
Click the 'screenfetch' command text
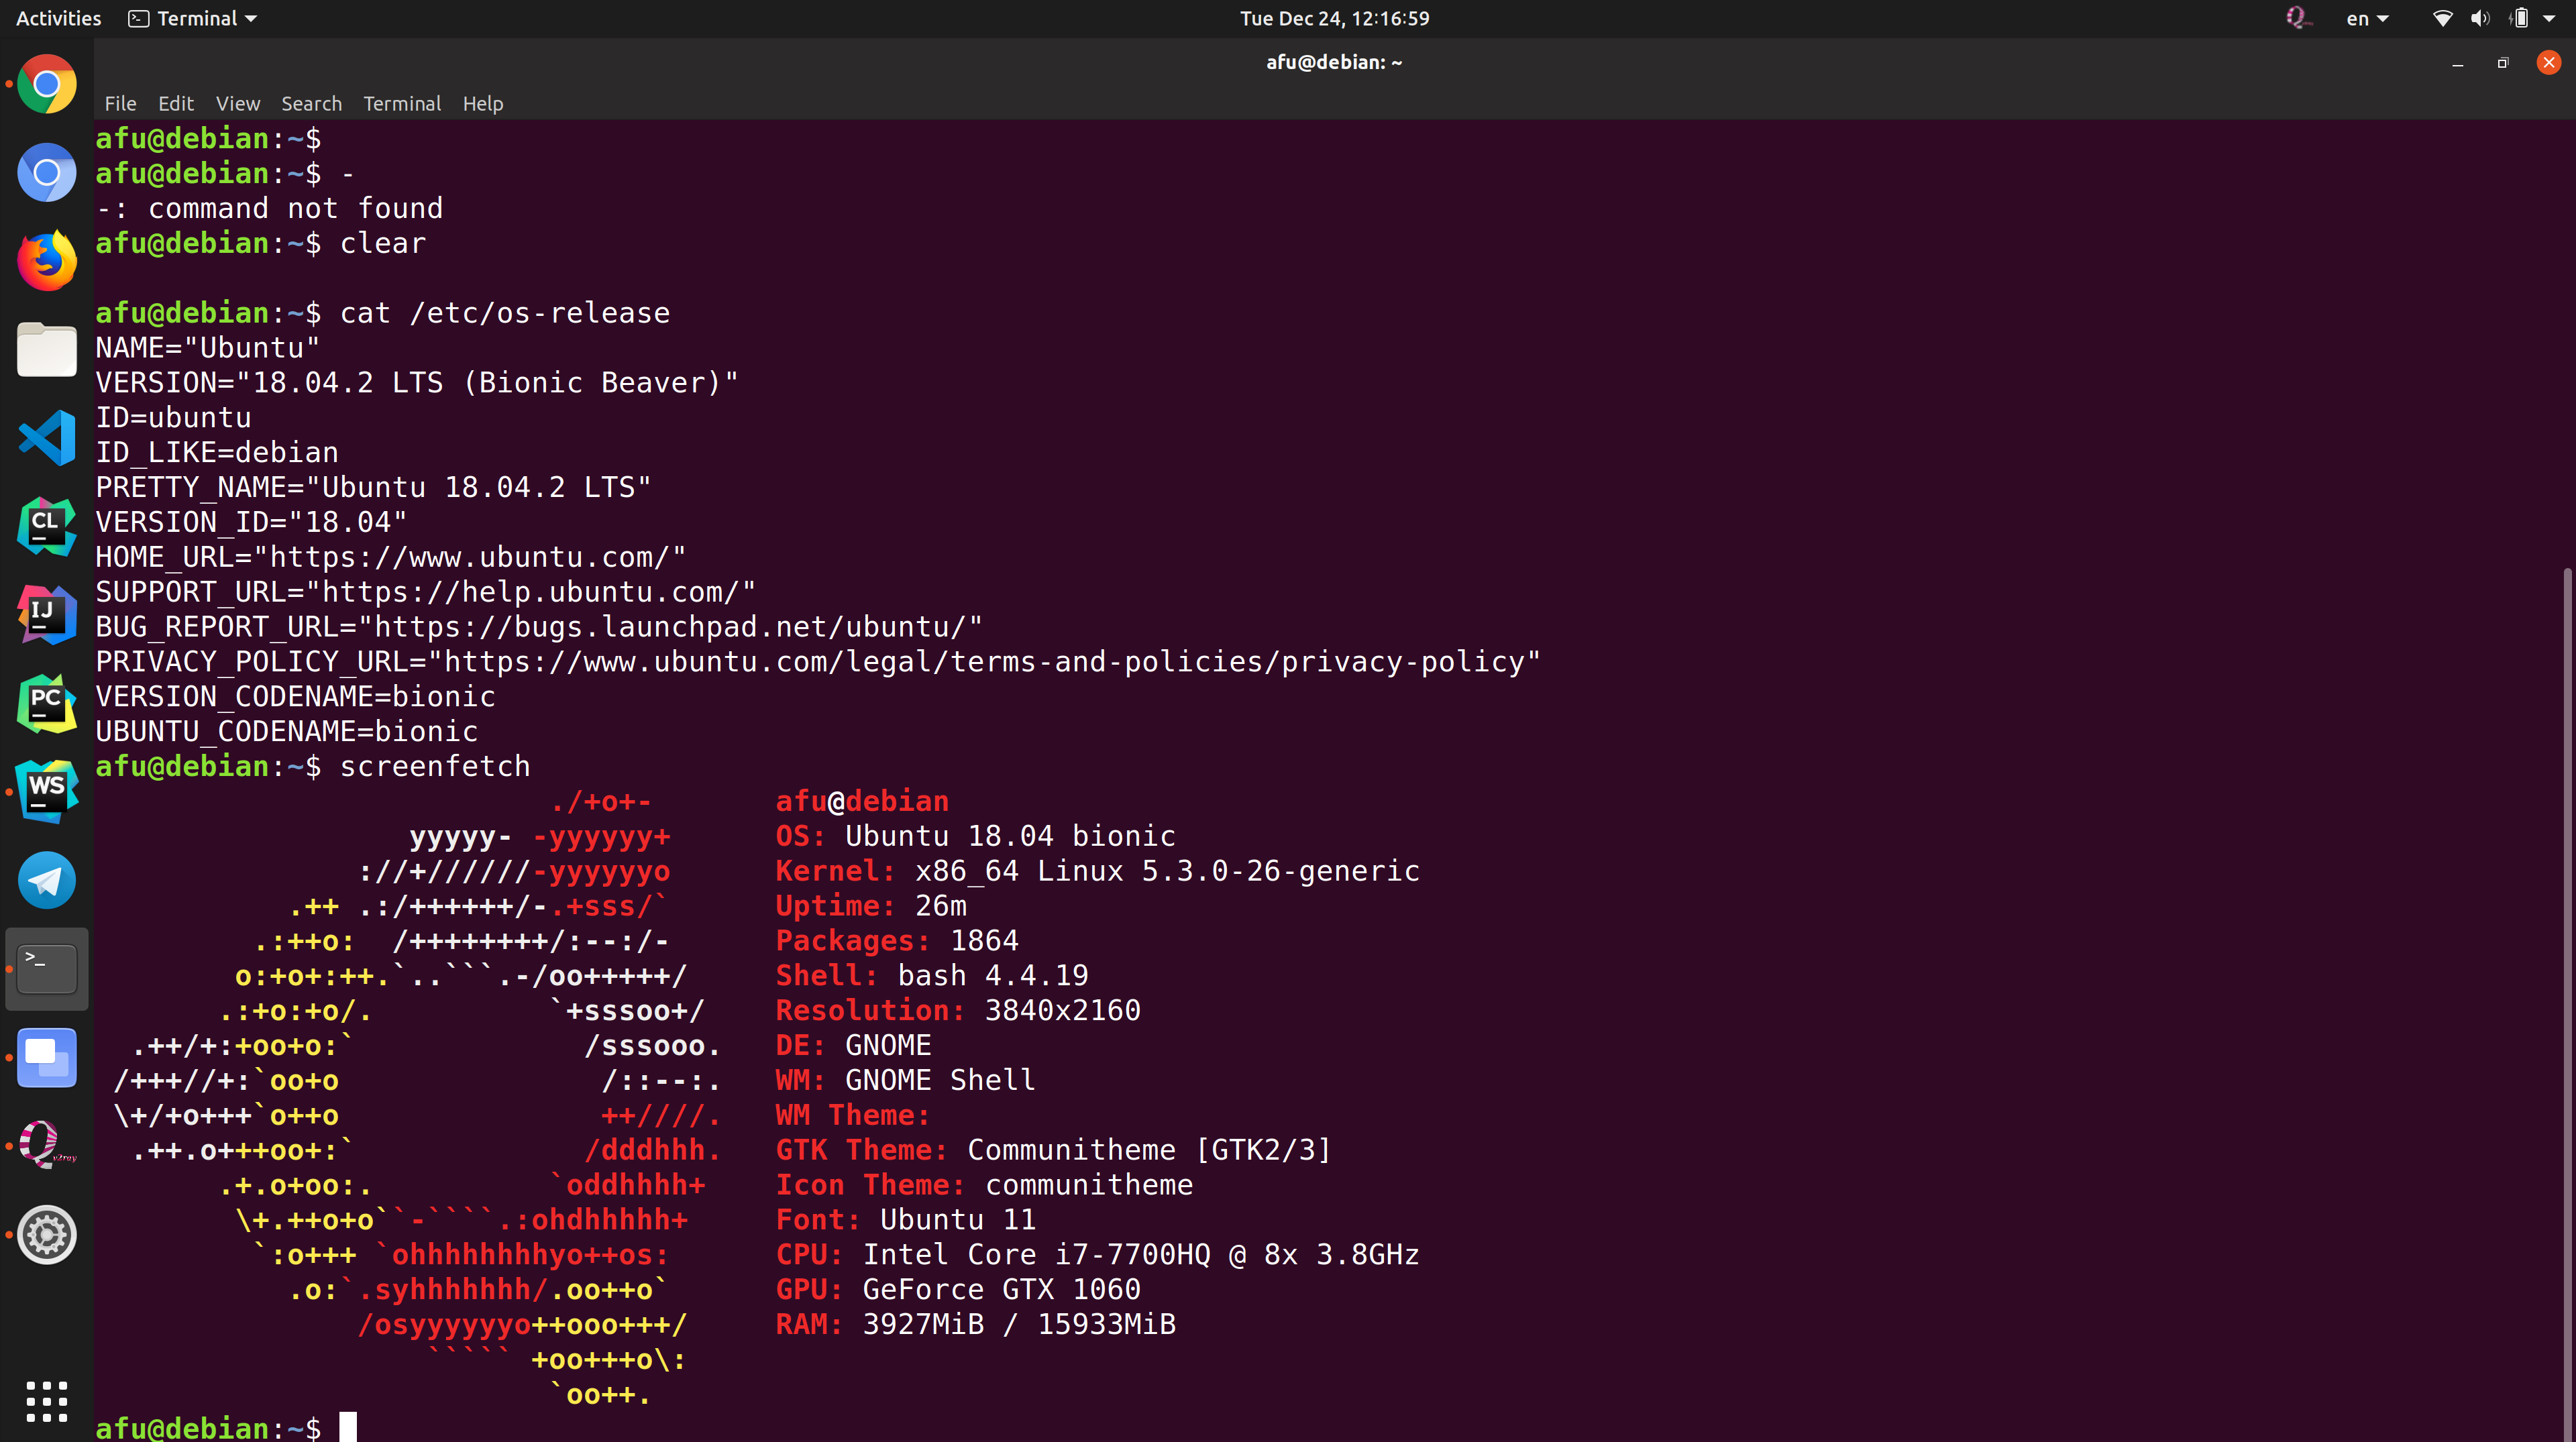(435, 766)
